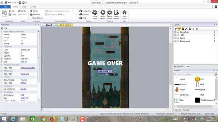The image size is (218, 122).
Task: Click Select All in Selection group
Action: [35, 15]
